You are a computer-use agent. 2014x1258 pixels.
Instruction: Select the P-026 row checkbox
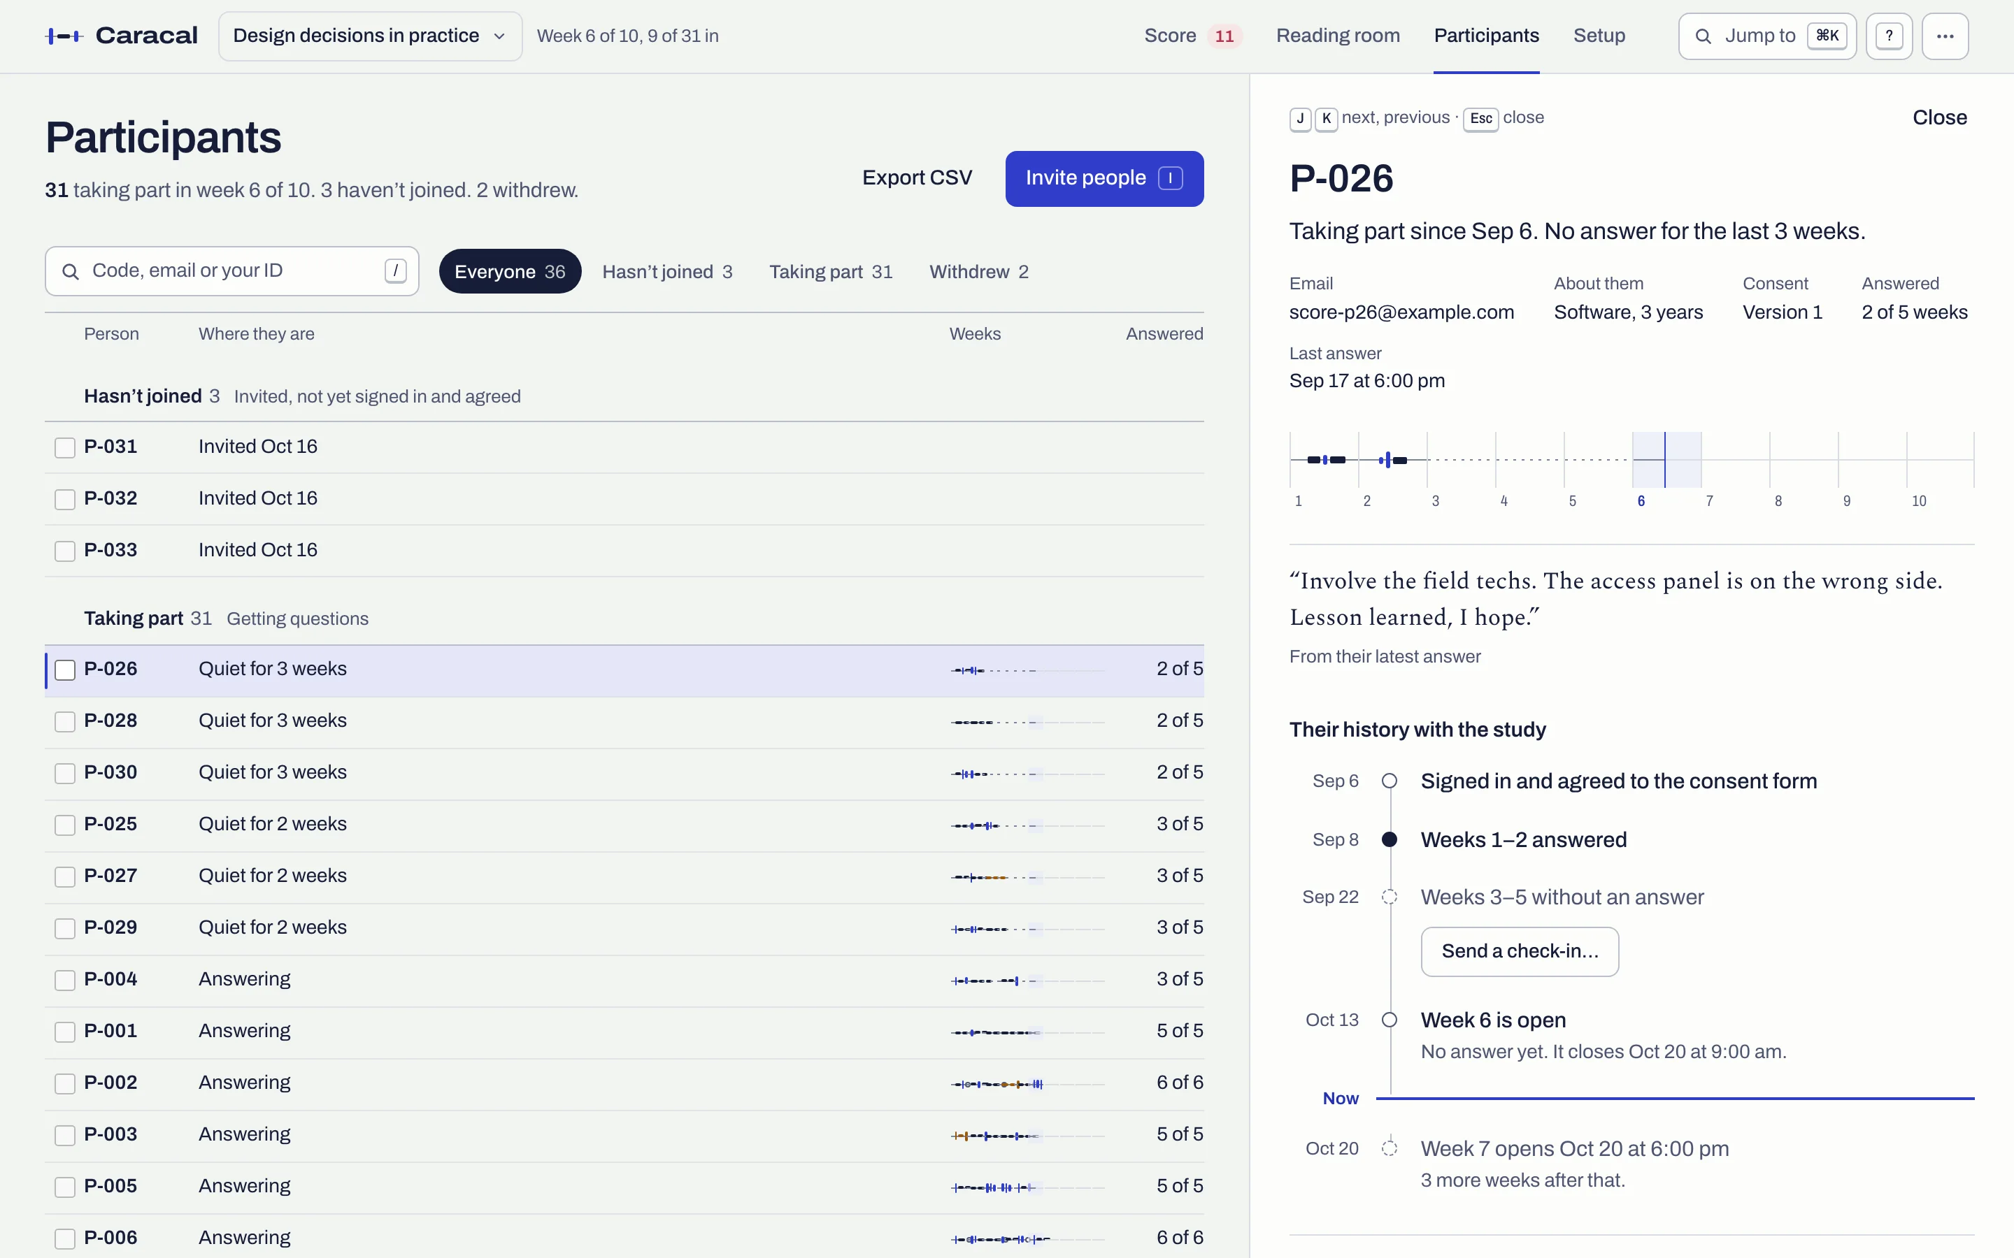click(x=65, y=670)
